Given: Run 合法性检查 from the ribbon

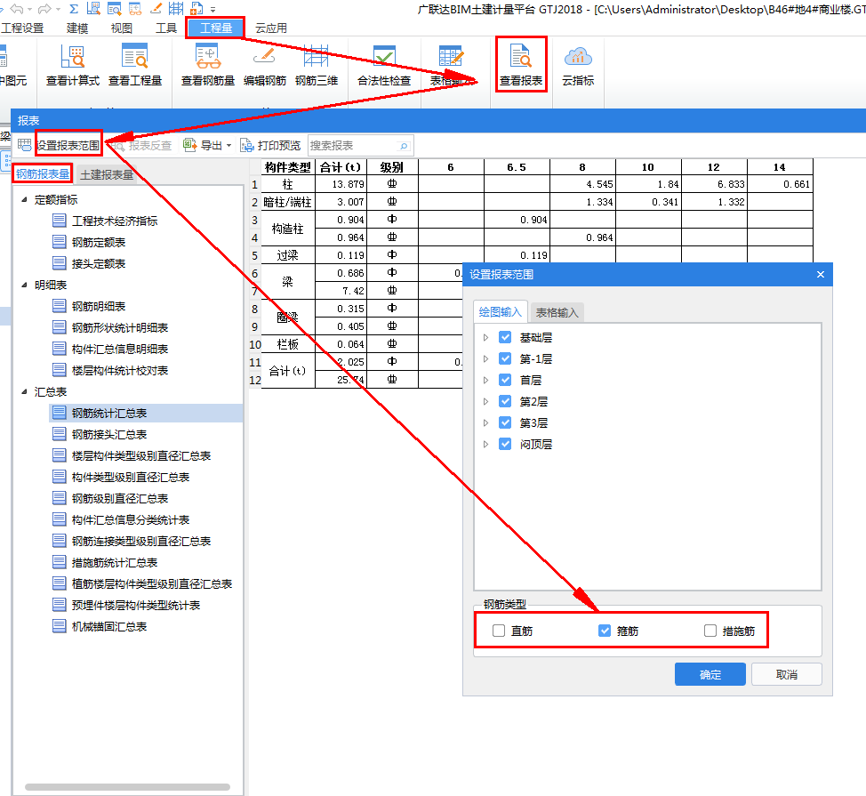Looking at the screenshot, I should (384, 65).
